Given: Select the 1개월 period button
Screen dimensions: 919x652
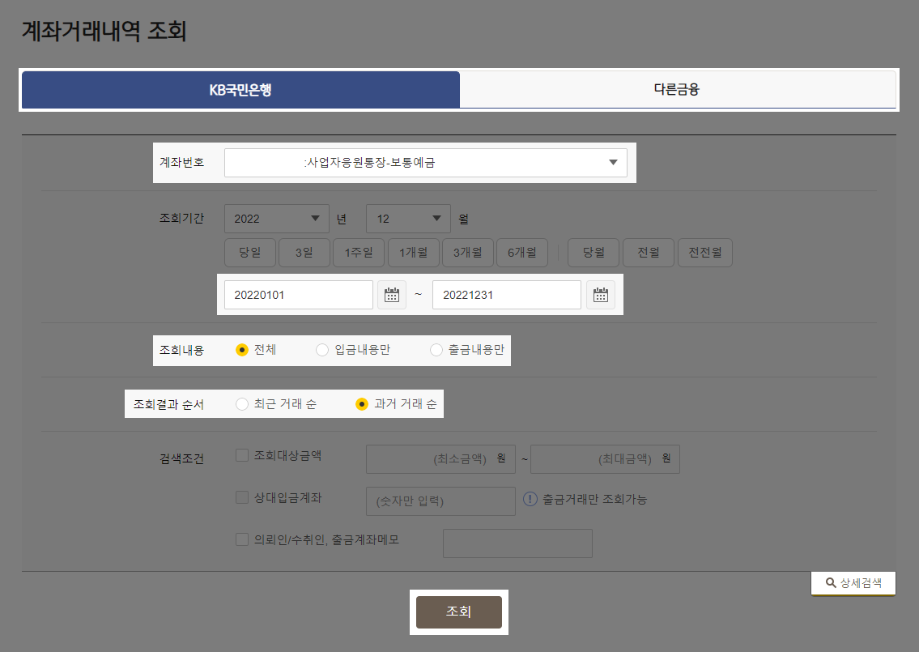Looking at the screenshot, I should pyautogui.click(x=413, y=252).
